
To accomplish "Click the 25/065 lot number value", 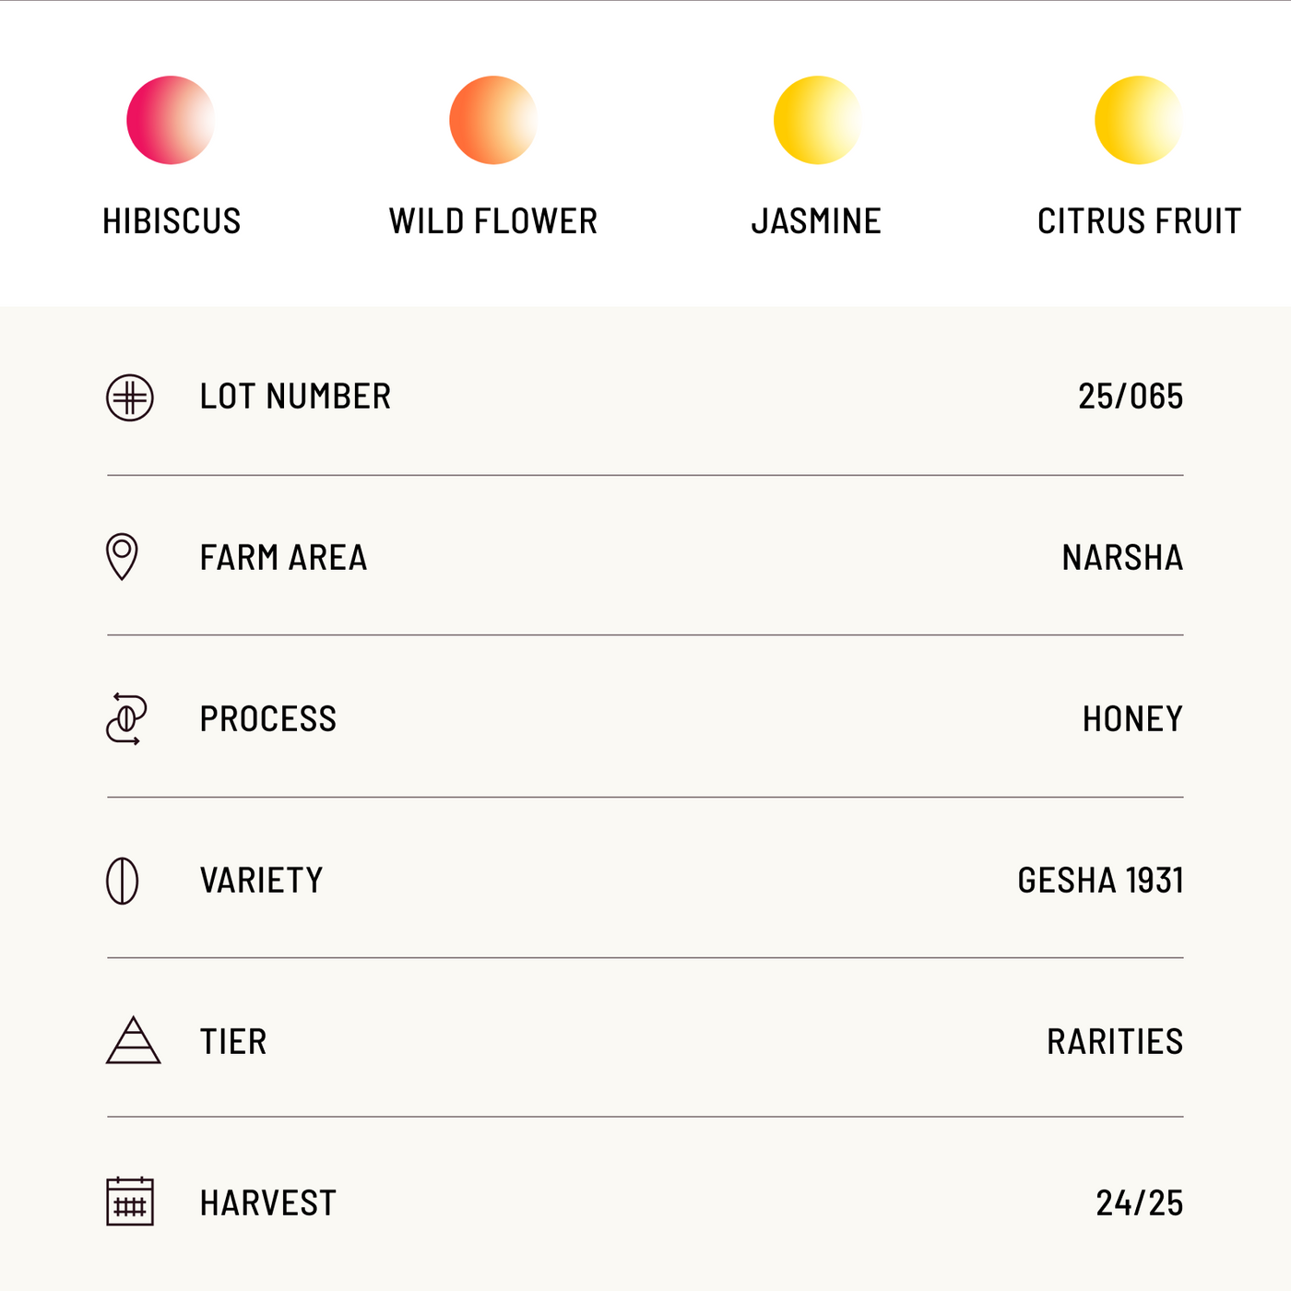I will [1131, 397].
